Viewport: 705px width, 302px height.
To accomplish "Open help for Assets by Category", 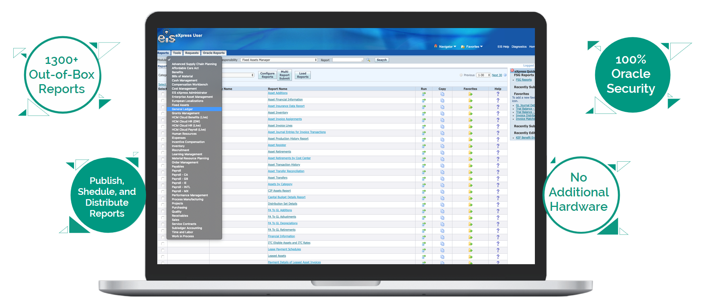I will point(498,185).
